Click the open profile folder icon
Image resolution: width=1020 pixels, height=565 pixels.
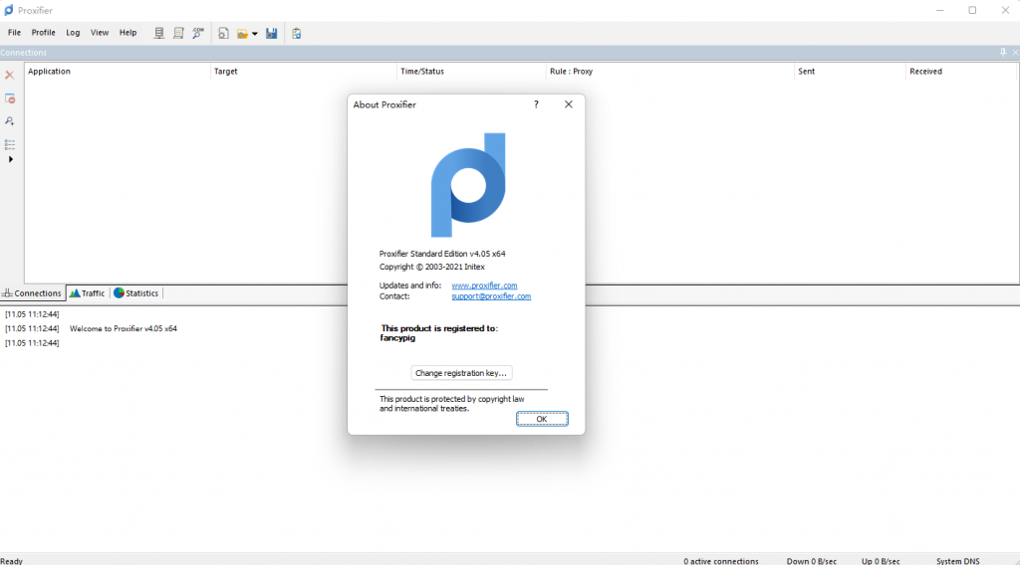(243, 34)
